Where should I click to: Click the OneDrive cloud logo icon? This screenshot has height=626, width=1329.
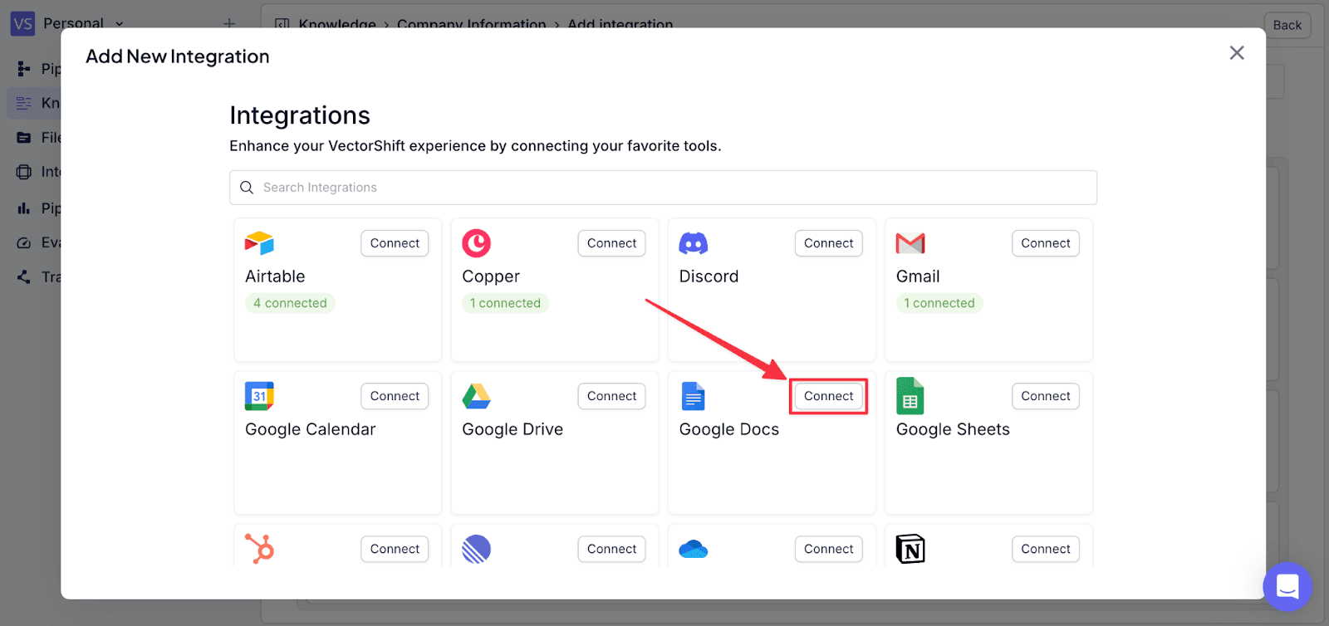[694, 549]
